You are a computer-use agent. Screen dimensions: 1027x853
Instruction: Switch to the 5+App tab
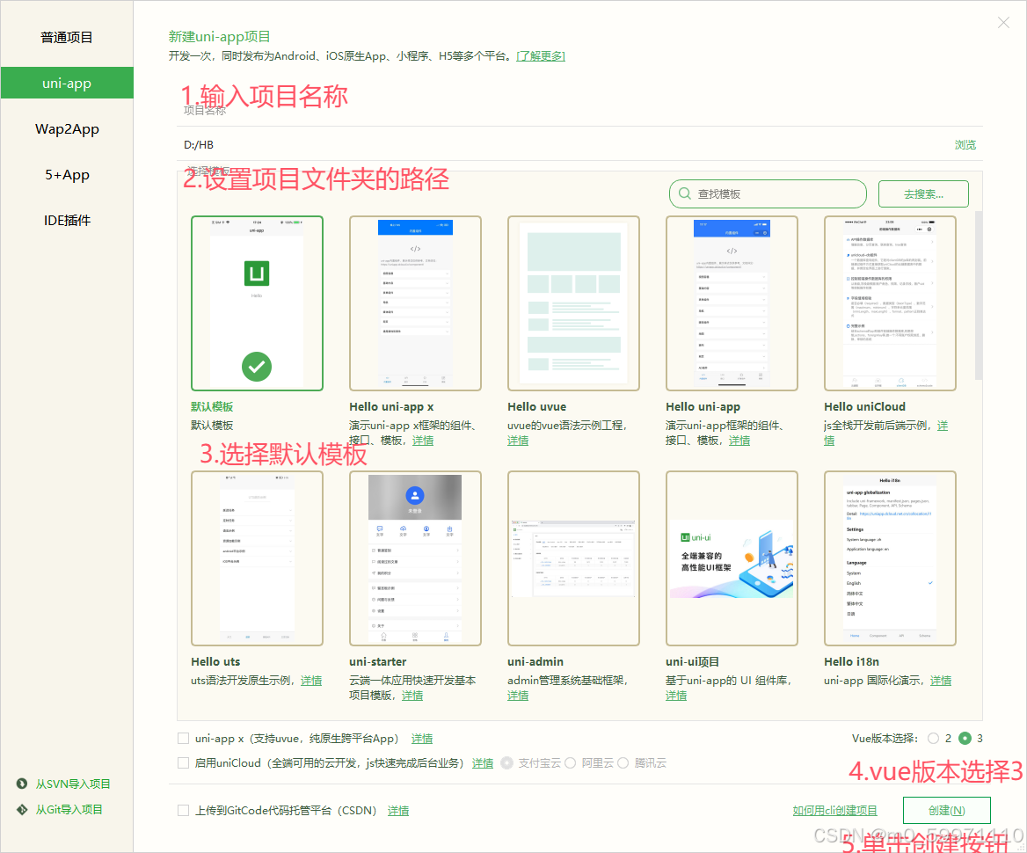67,175
